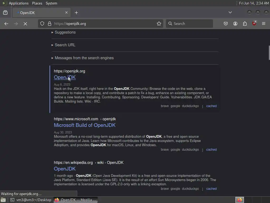Click the Aug 6, 2023 date text
The image size is (270, 203).
coord(62,85)
